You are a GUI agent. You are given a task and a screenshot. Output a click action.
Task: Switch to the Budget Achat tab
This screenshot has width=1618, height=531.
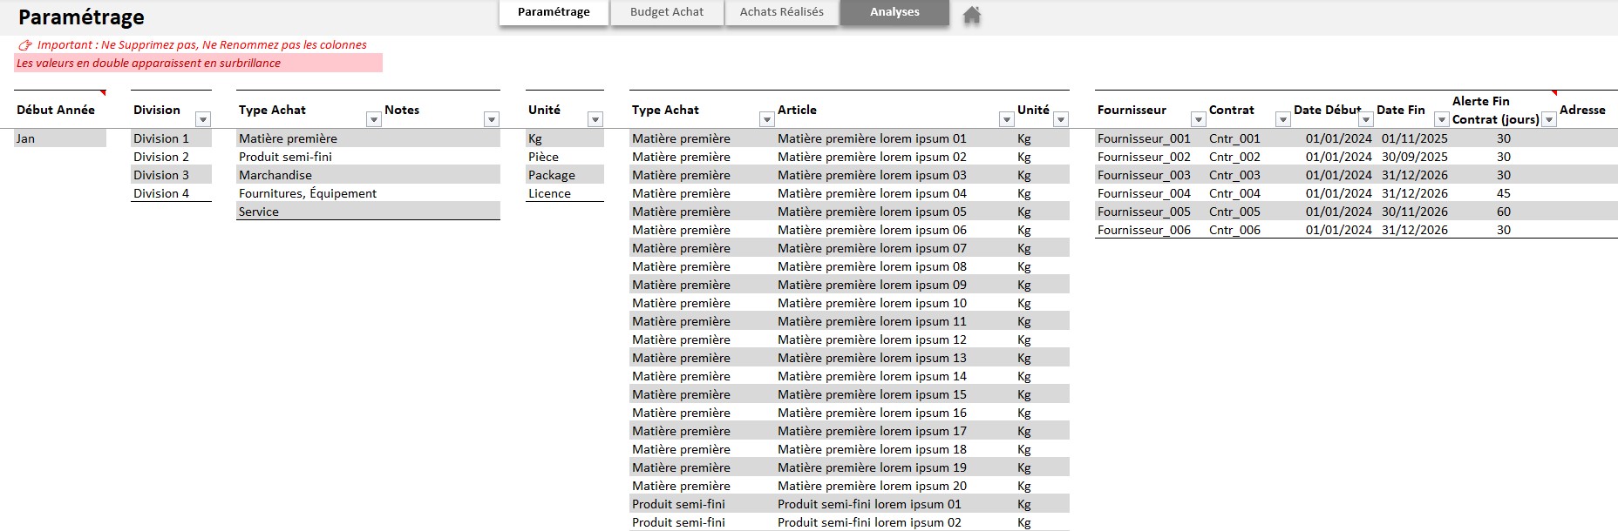[x=667, y=12]
